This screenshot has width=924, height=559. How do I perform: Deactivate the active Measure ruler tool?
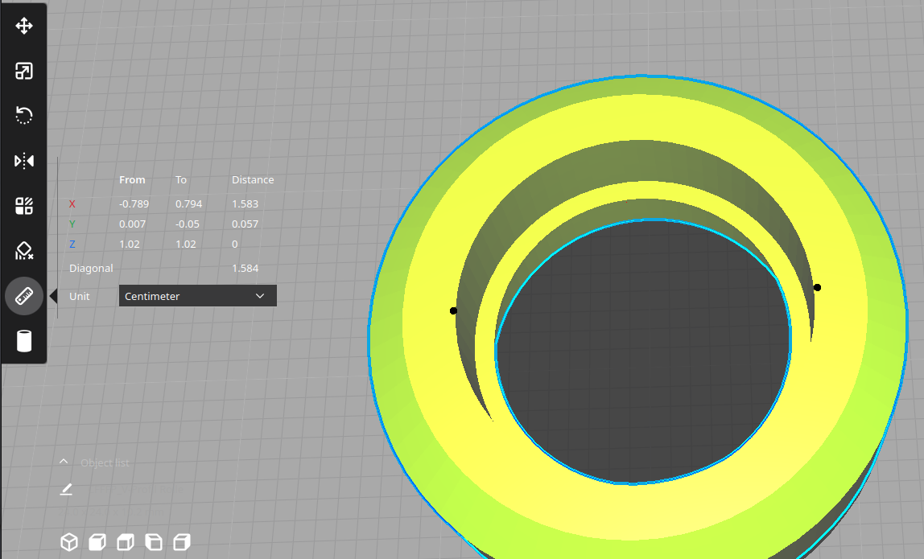click(x=24, y=296)
